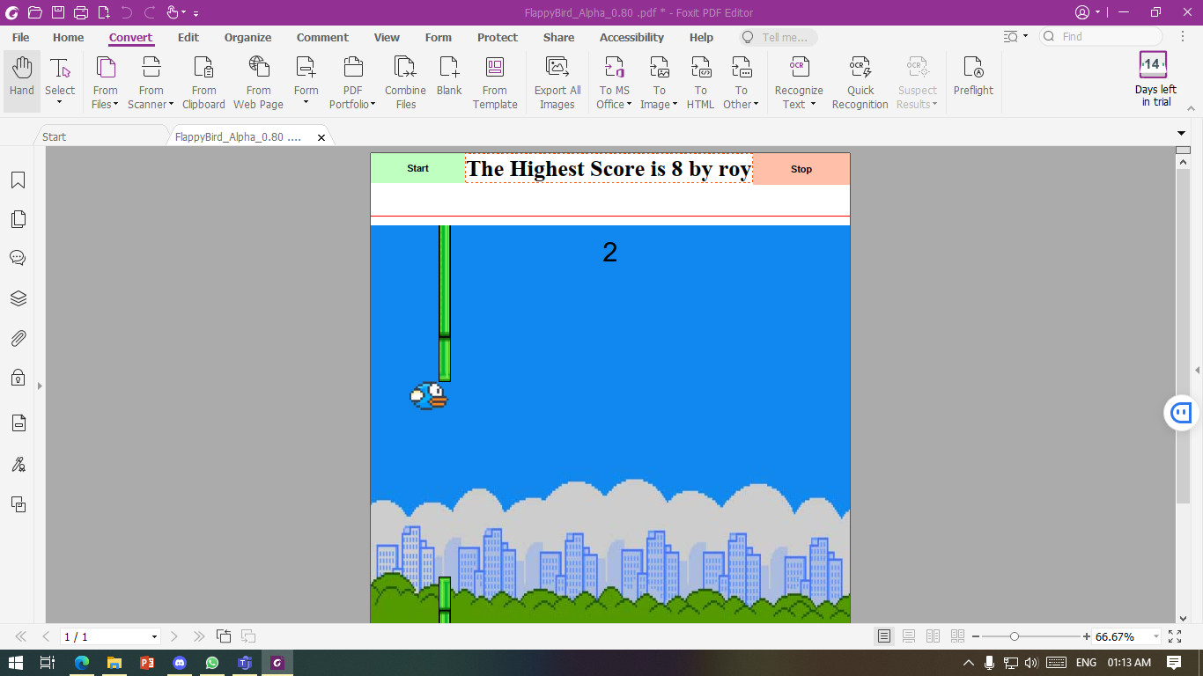Click the zoom slider handle

1015,636
